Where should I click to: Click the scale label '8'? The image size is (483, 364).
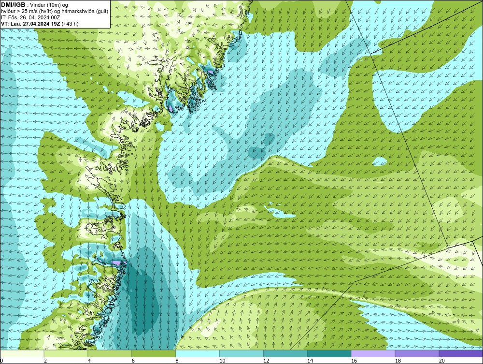177,361
